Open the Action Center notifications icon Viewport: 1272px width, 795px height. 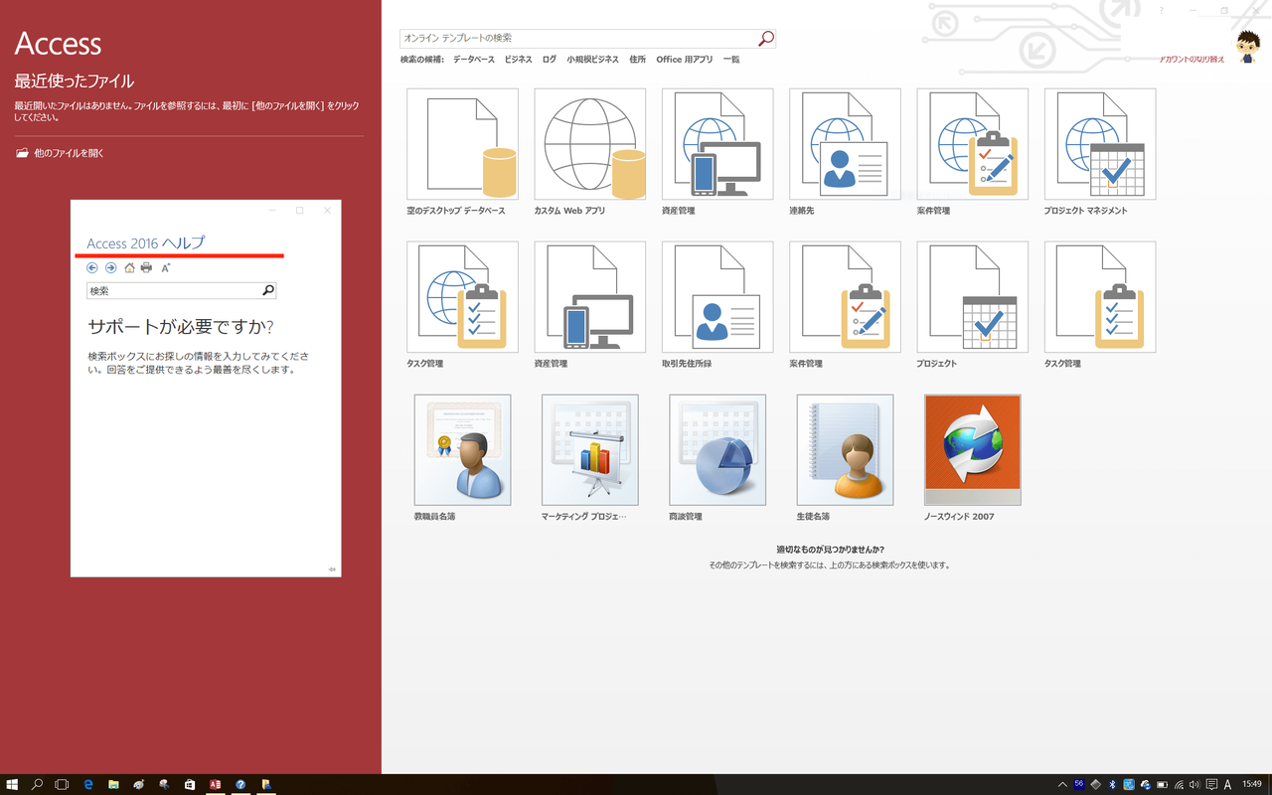(x=1211, y=784)
